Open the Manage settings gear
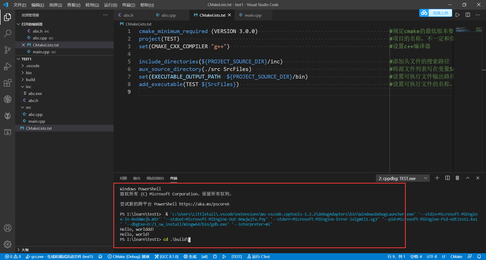The height and width of the screenshot is (260, 486). [x=8, y=244]
